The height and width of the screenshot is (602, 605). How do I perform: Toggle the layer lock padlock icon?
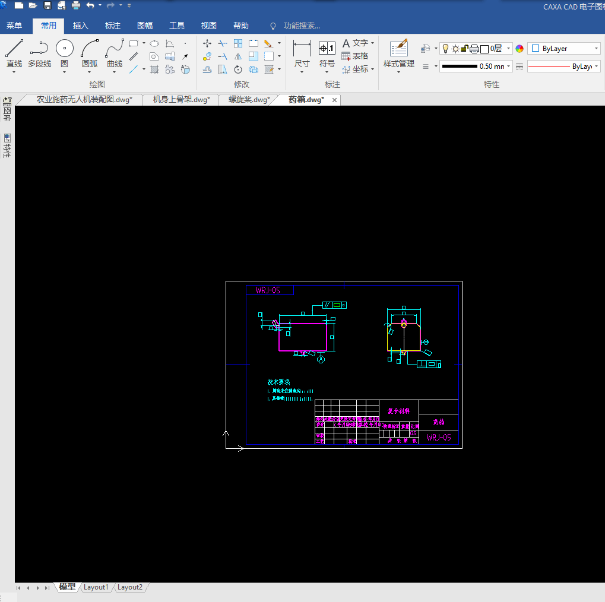tap(465, 48)
